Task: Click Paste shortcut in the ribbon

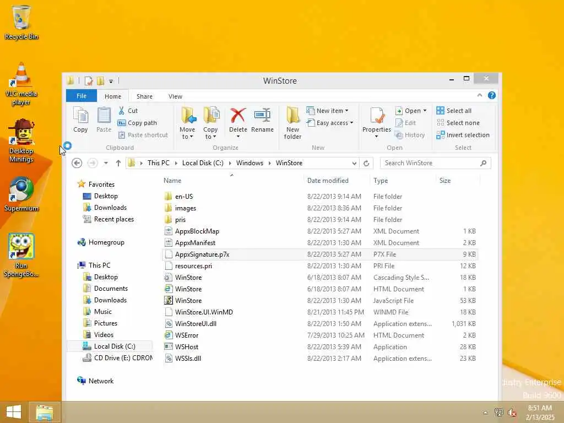Action: click(143, 135)
